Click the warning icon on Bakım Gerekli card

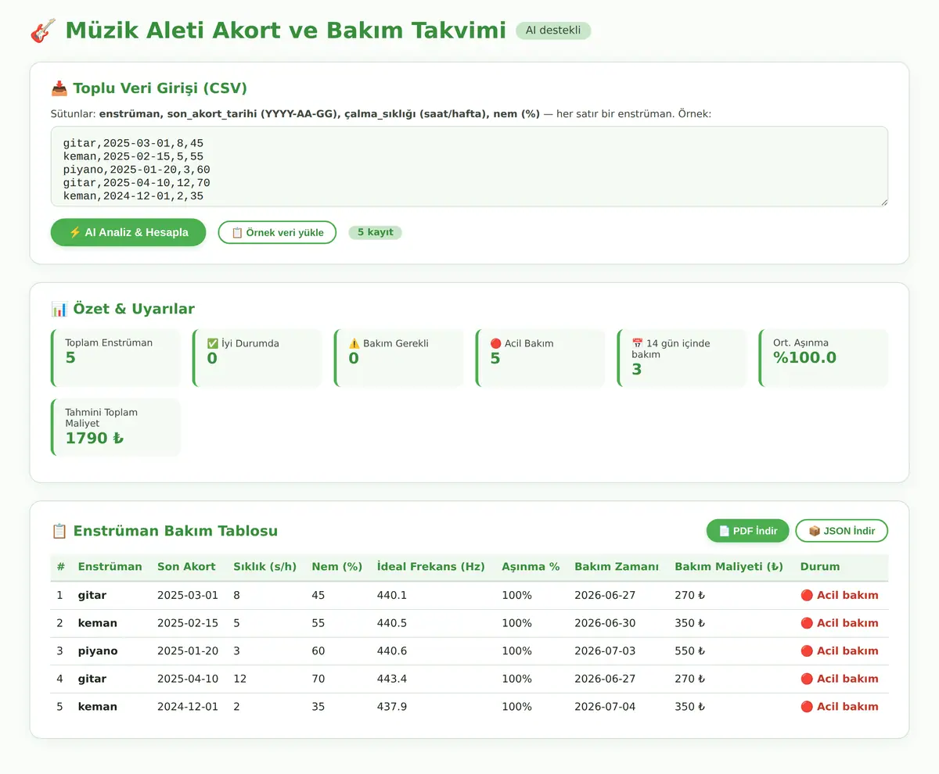point(354,343)
